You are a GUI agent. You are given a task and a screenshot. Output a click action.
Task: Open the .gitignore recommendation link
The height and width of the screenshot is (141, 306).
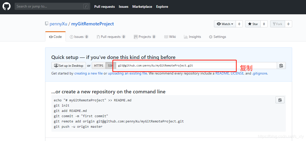[x=260, y=74]
